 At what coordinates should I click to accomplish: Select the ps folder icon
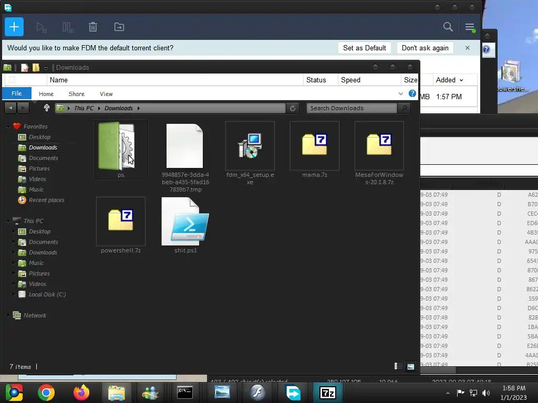[121, 150]
